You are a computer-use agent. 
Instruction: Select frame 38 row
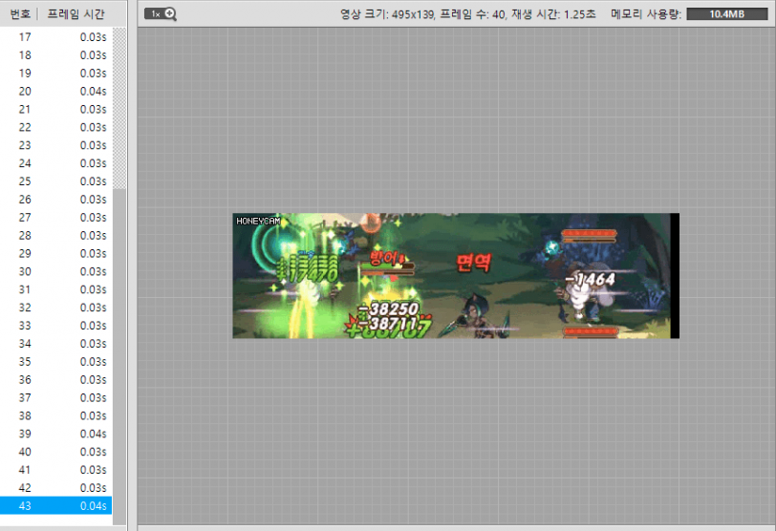(56, 415)
